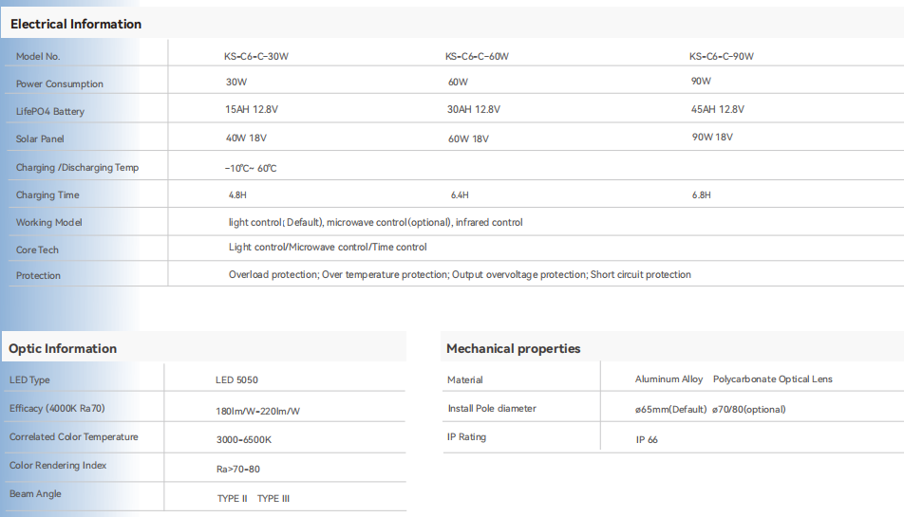
Task: Click the 45AH 12.8V battery value
Action: point(717,109)
